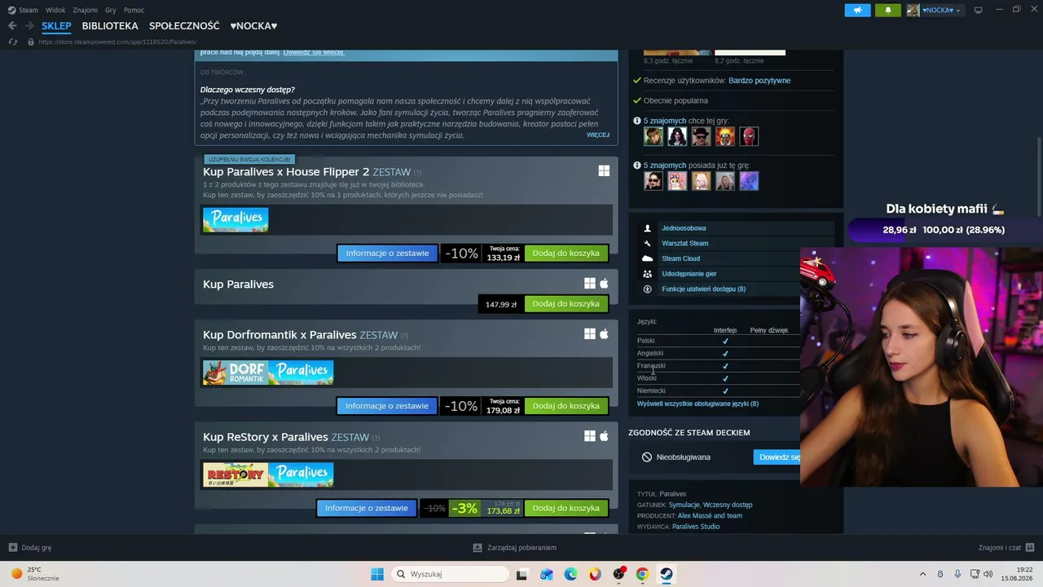The height and width of the screenshot is (587, 1043).
Task: Reload the store page with the refresh icon
Action: (12, 42)
